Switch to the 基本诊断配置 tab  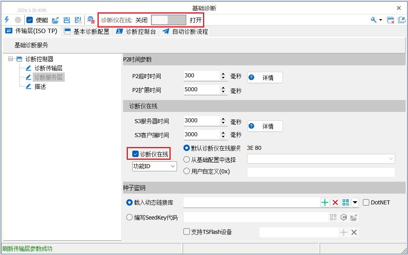tap(87, 31)
